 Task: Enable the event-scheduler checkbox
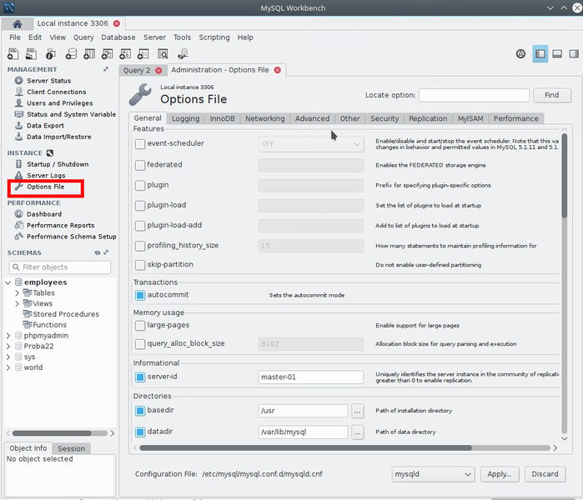click(140, 144)
